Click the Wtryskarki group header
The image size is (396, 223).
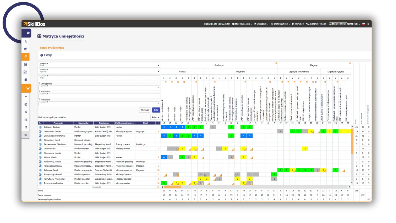pos(240,71)
